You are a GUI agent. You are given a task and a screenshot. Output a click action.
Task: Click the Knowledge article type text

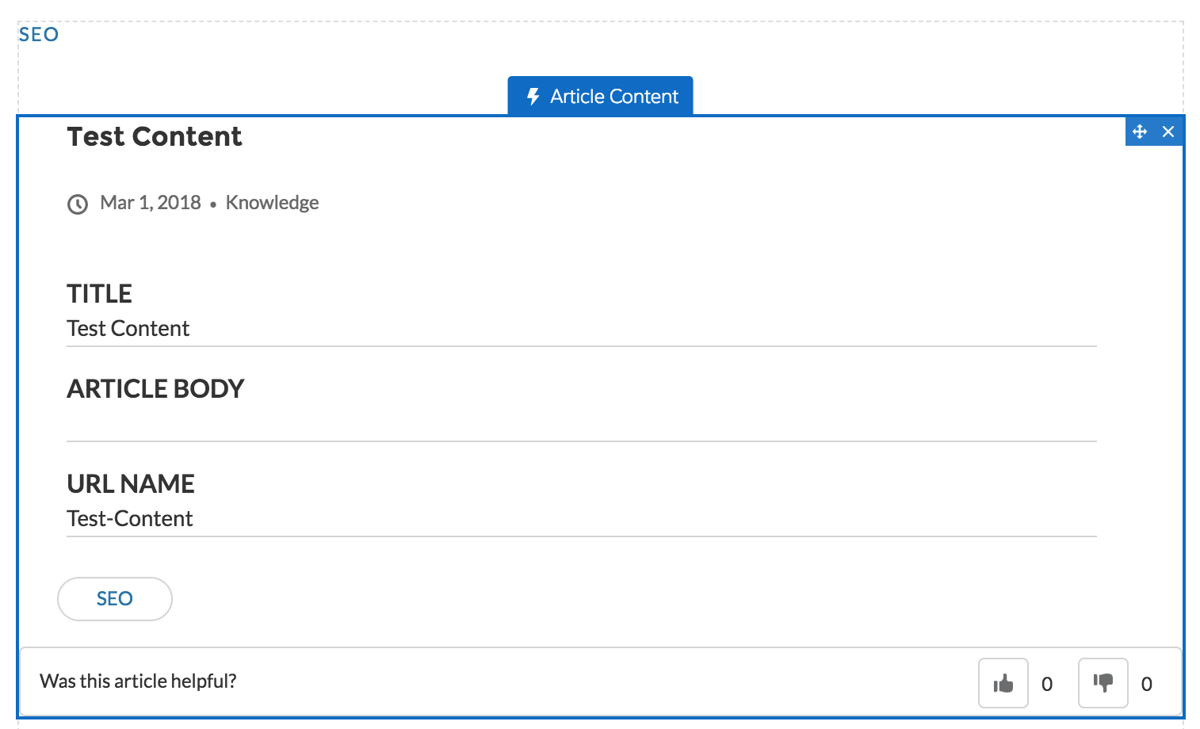(x=272, y=203)
